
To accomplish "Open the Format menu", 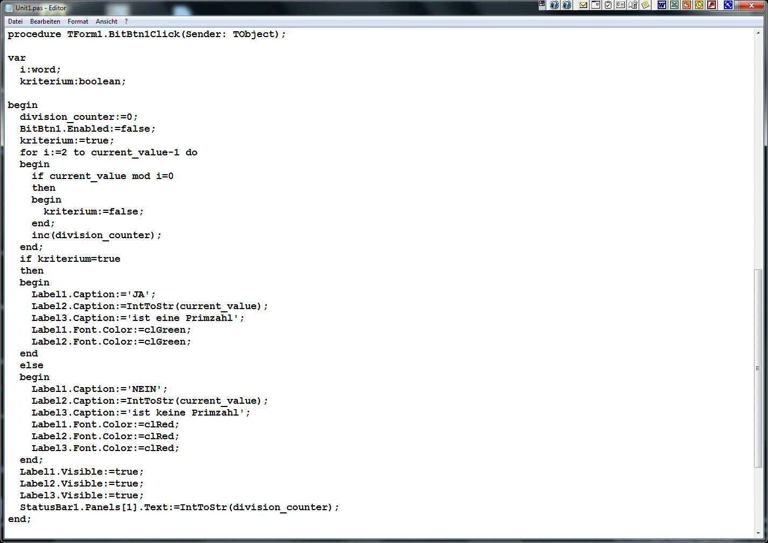I will [x=78, y=22].
